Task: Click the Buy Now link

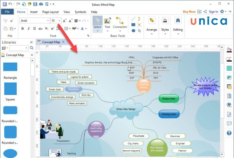Action: (x=189, y=12)
